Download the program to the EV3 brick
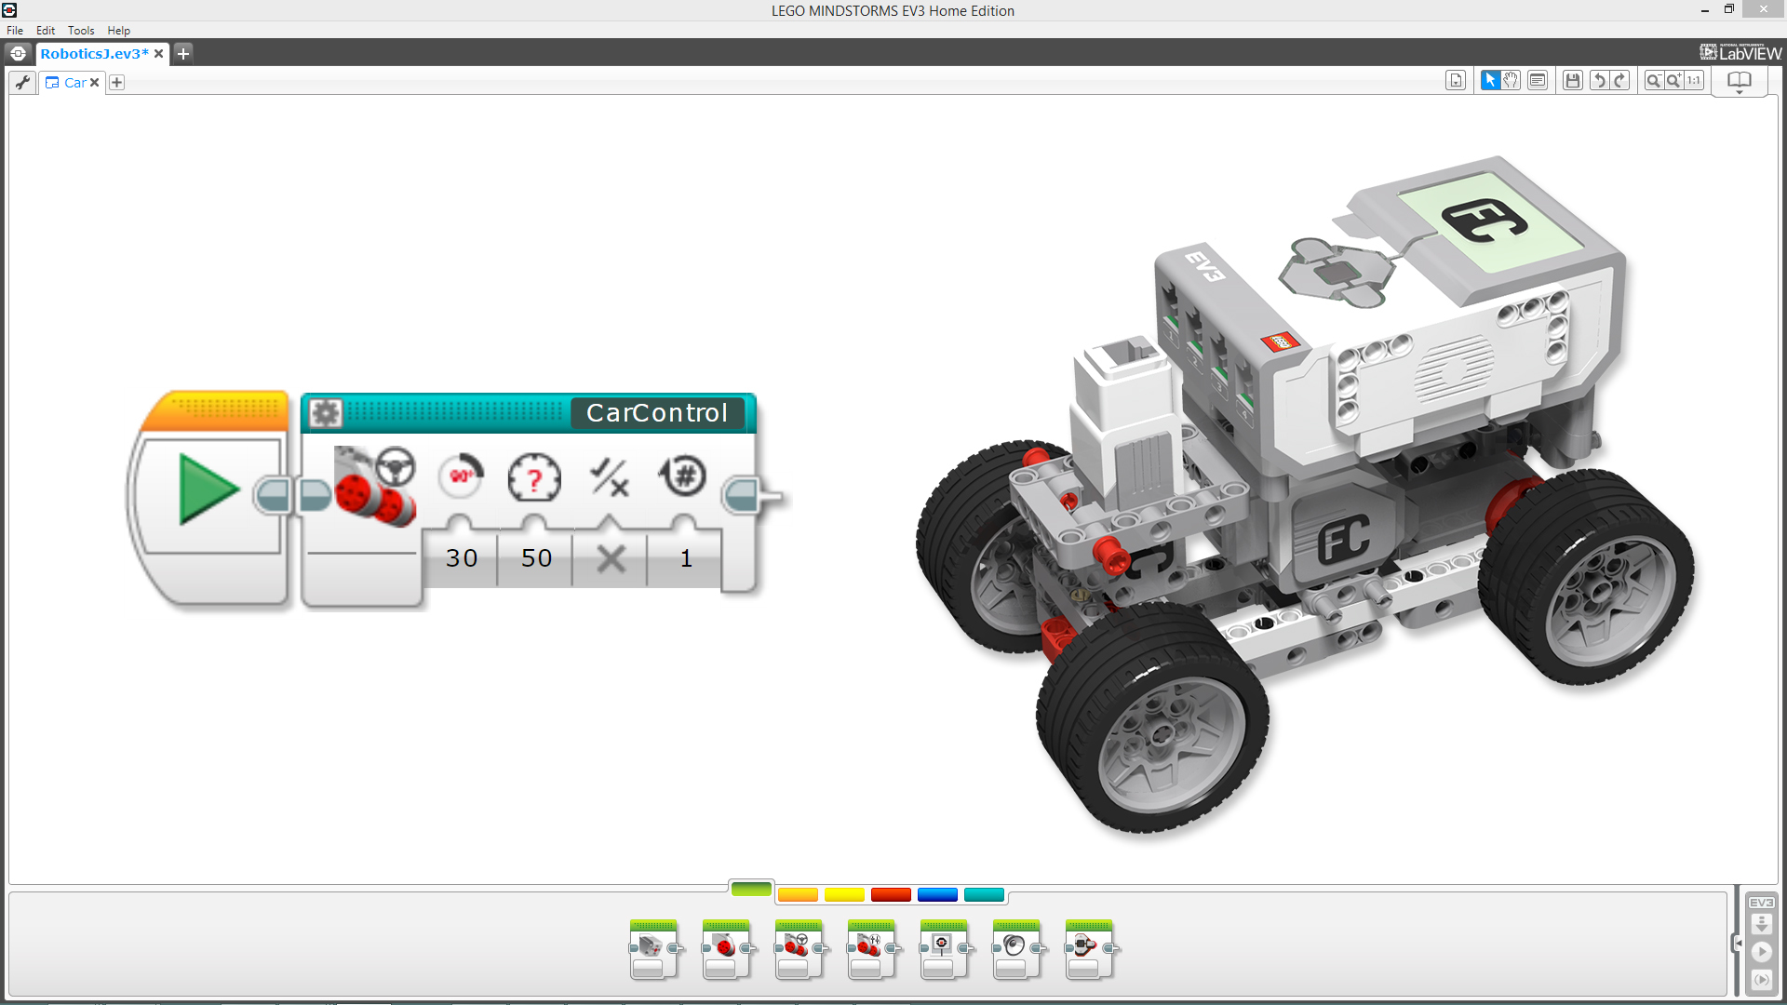The image size is (1787, 1005). (1762, 924)
